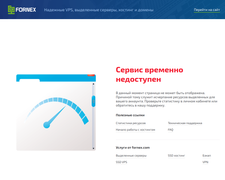Click the speedometer browser illustration
Screen dimensions: 225x180
tap(56, 112)
